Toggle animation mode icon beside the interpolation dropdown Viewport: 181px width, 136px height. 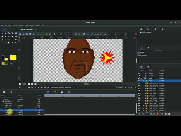point(135,87)
